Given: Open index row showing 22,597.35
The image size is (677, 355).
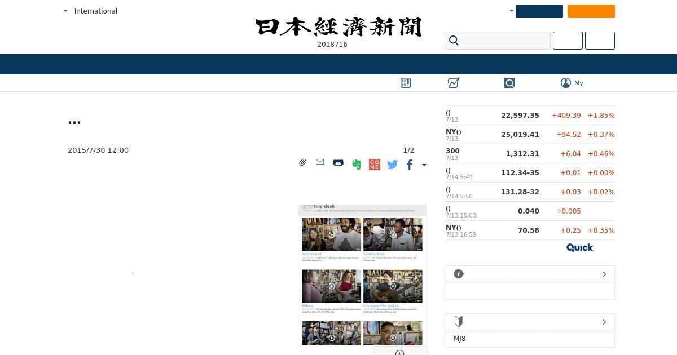Looking at the screenshot, I should (x=530, y=116).
